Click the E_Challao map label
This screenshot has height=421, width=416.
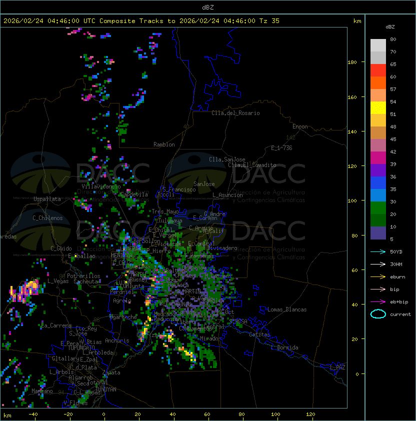click(81, 256)
